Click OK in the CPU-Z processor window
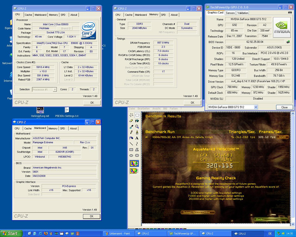The height and width of the screenshot is (237, 296). pos(92,103)
